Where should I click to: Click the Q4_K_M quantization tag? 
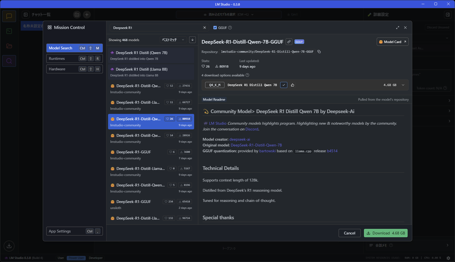[x=215, y=85]
